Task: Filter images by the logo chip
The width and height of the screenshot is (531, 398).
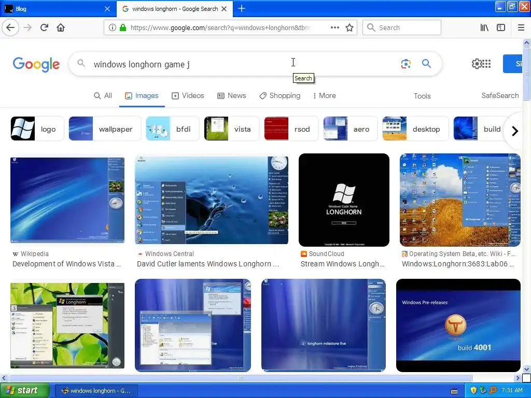Action: point(37,129)
